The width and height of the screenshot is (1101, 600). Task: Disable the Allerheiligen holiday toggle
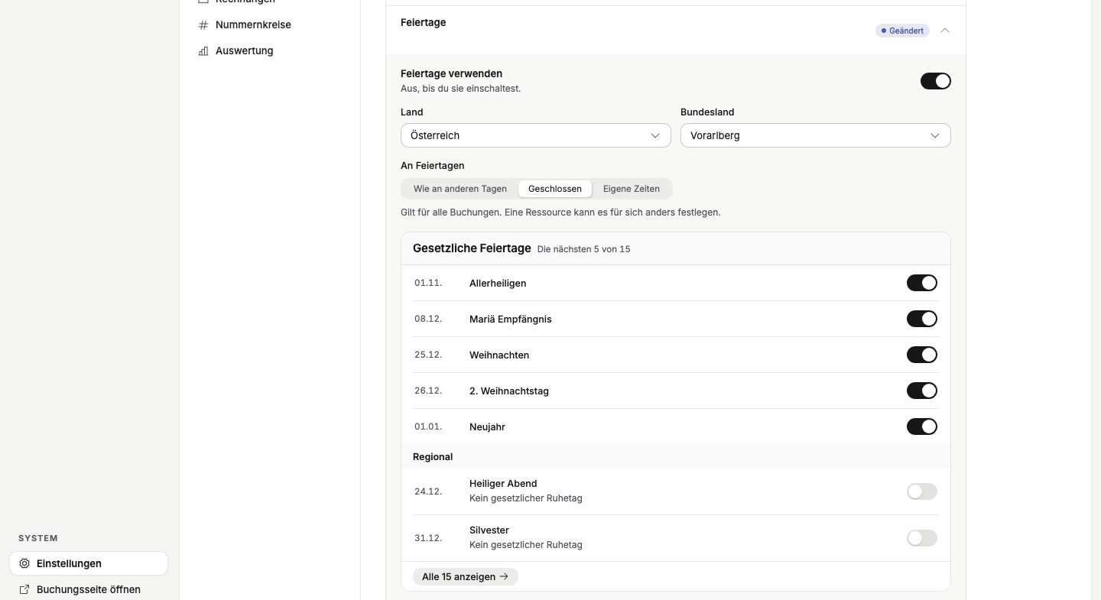(922, 283)
